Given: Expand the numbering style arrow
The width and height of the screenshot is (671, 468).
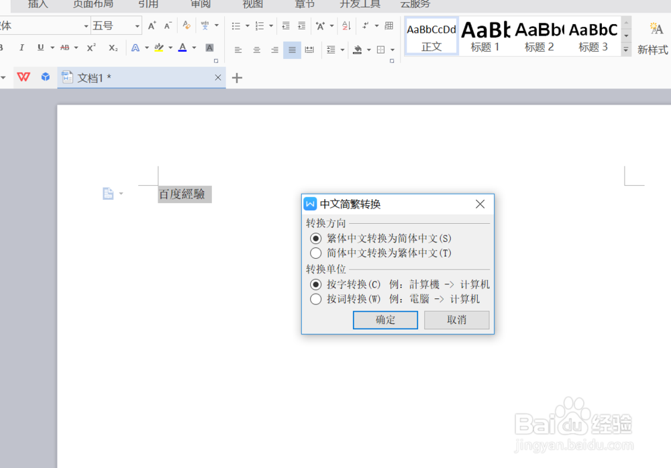Looking at the screenshot, I should point(271,26).
